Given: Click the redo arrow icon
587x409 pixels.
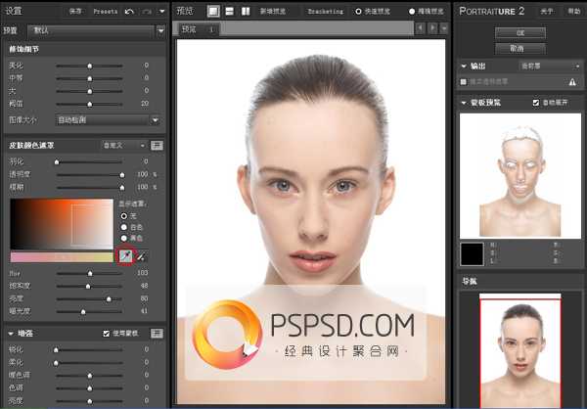Looking at the screenshot, I should coord(146,11).
